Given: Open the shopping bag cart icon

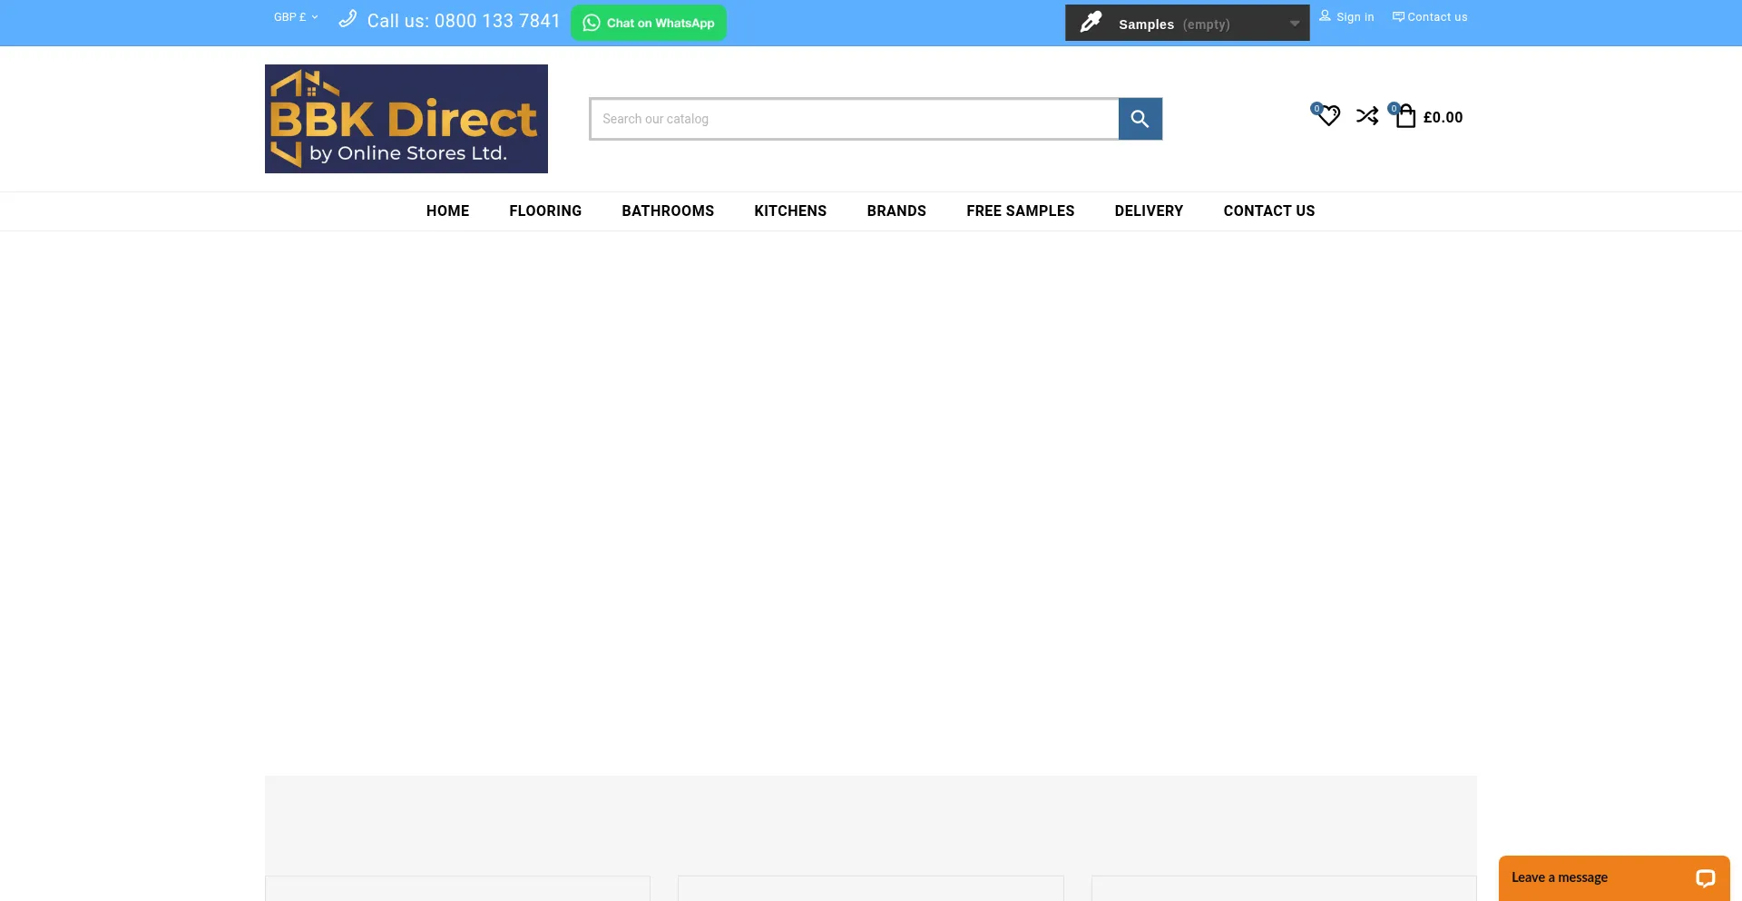Looking at the screenshot, I should click(1405, 116).
